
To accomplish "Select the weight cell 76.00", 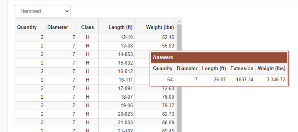I will [x=155, y=97].
